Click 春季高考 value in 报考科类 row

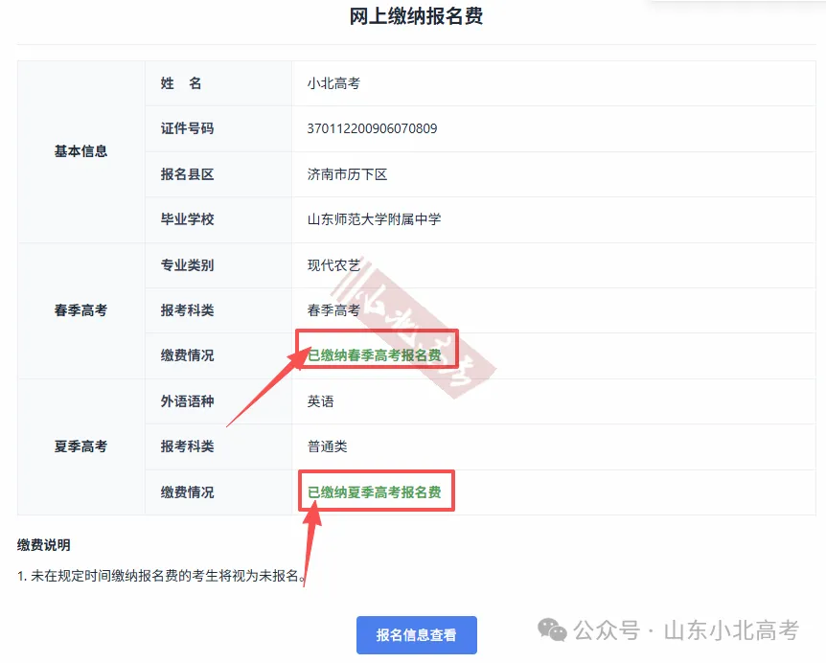(333, 310)
